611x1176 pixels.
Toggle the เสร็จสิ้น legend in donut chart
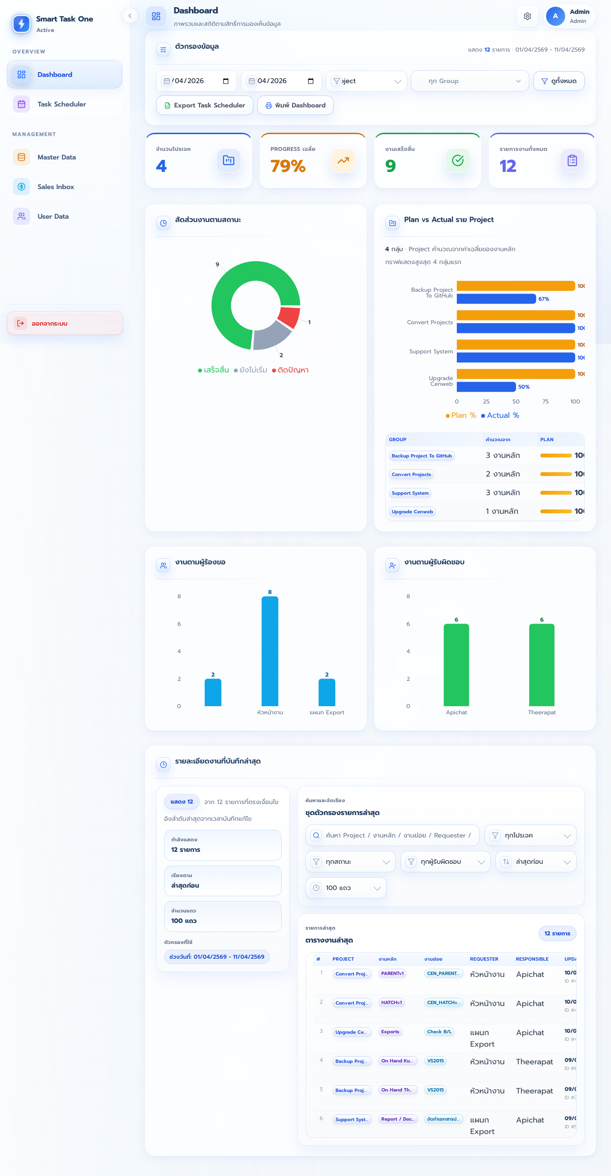click(213, 370)
